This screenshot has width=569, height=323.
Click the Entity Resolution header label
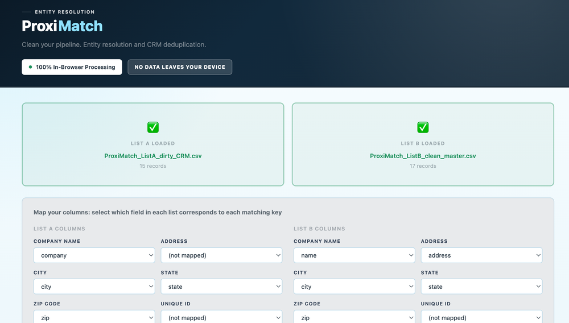65,12
